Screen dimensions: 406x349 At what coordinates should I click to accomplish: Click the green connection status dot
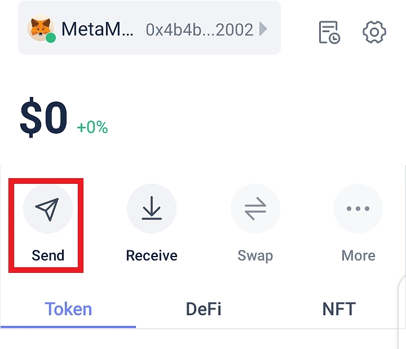point(51,38)
